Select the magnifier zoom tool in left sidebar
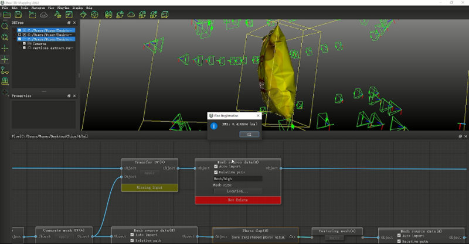The image size is (469, 244). point(5,26)
